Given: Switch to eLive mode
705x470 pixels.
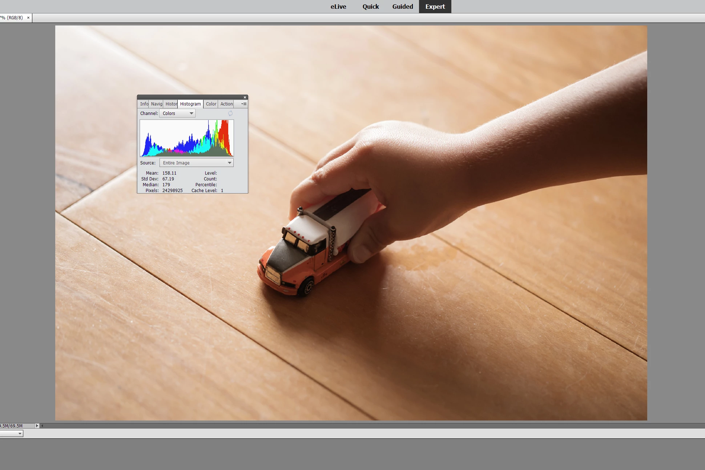Looking at the screenshot, I should point(338,7).
